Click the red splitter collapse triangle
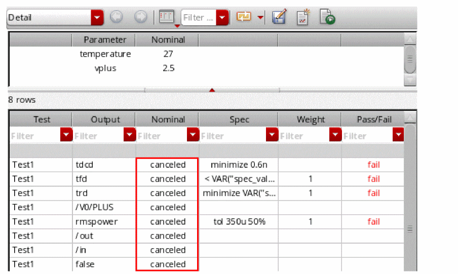Screen dimensions: 458x274 212,90
